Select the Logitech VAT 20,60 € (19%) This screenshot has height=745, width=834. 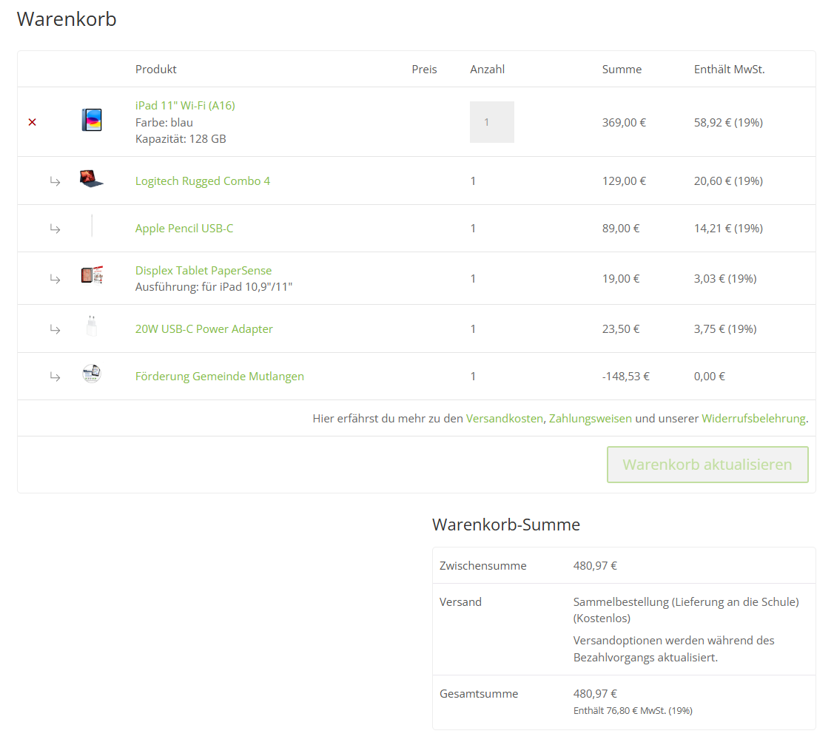click(728, 181)
